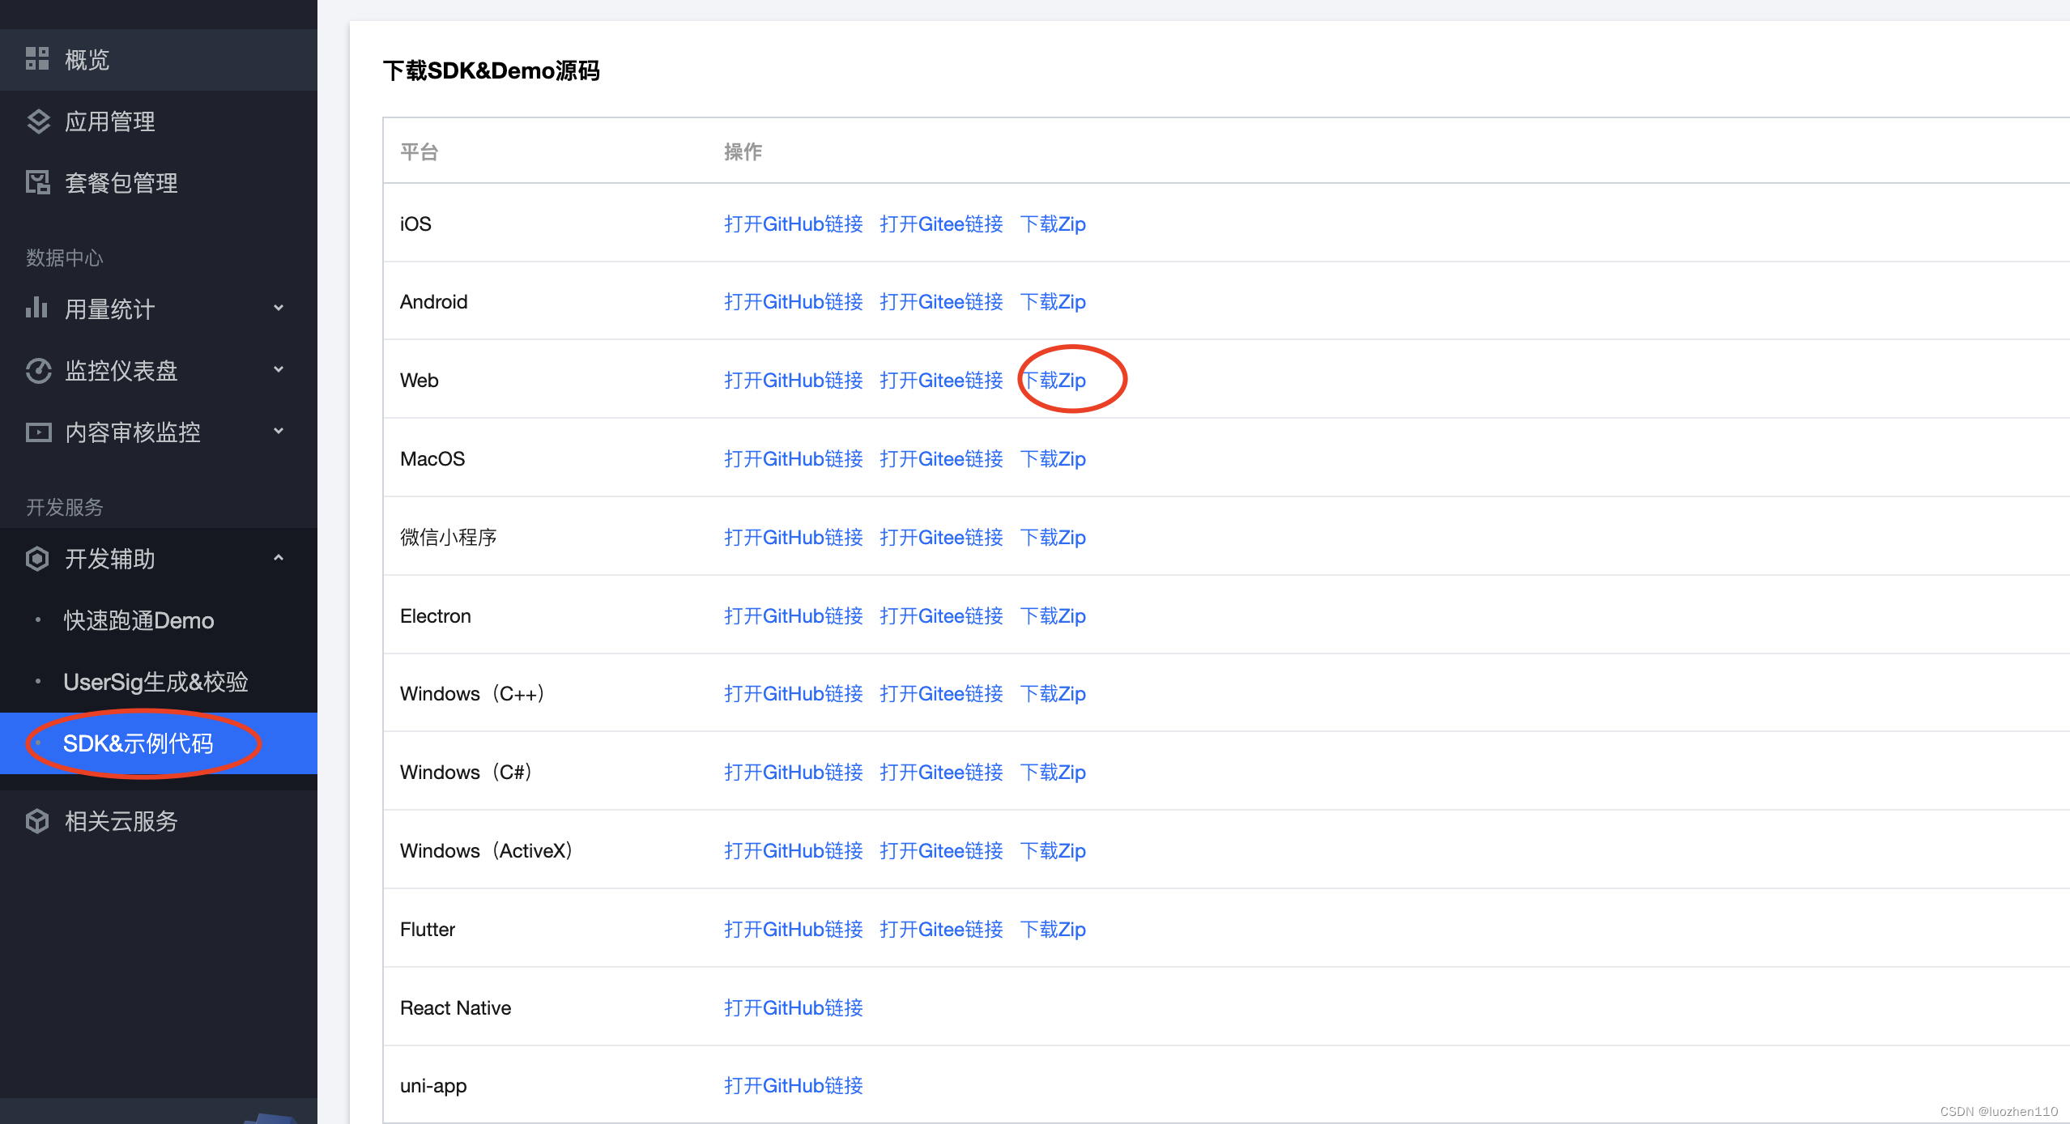Click the 数据中心 section label
The height and width of the screenshot is (1124, 2070).
65,258
